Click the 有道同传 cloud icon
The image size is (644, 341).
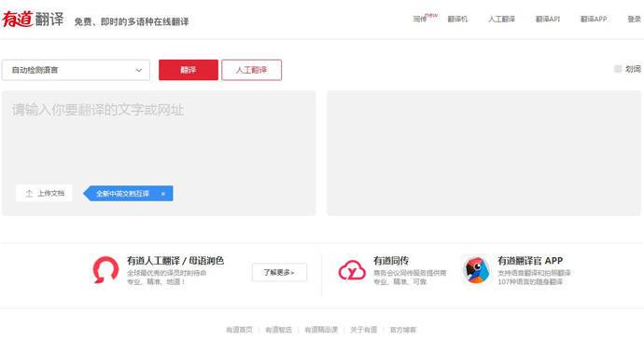352,270
